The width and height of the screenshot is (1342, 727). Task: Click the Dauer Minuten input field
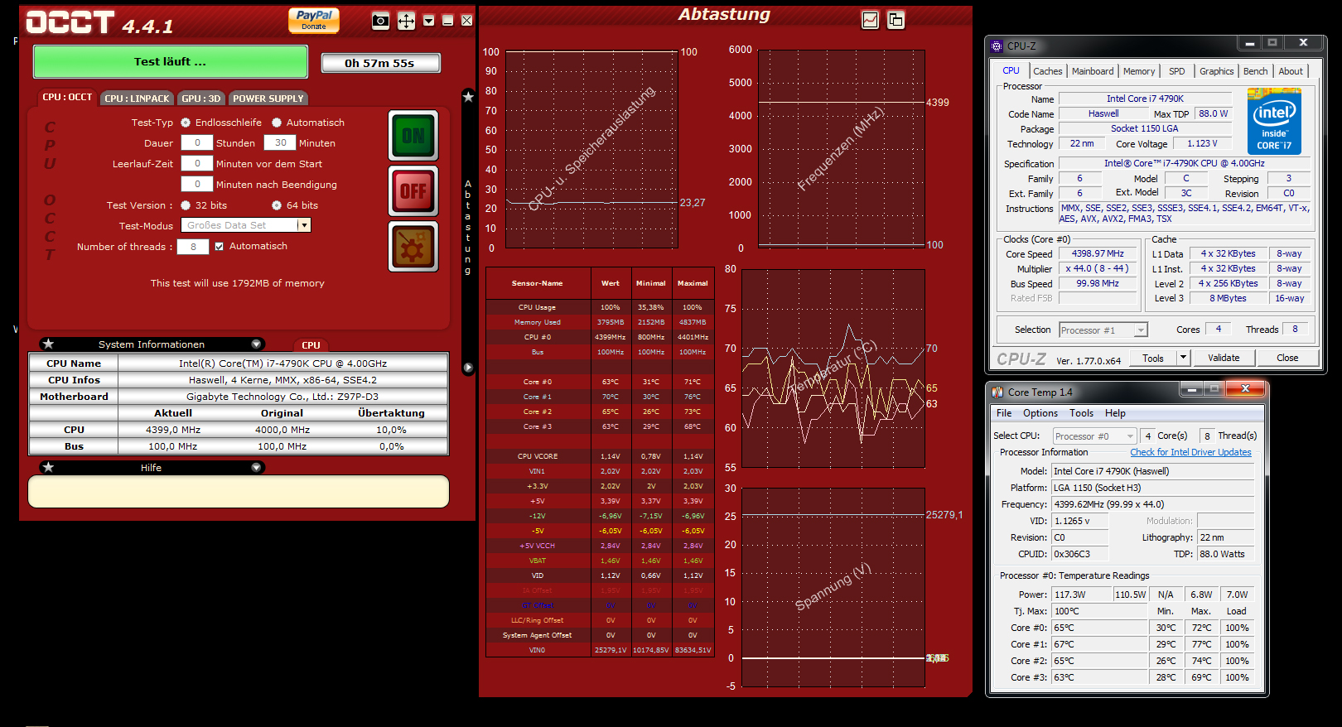280,142
